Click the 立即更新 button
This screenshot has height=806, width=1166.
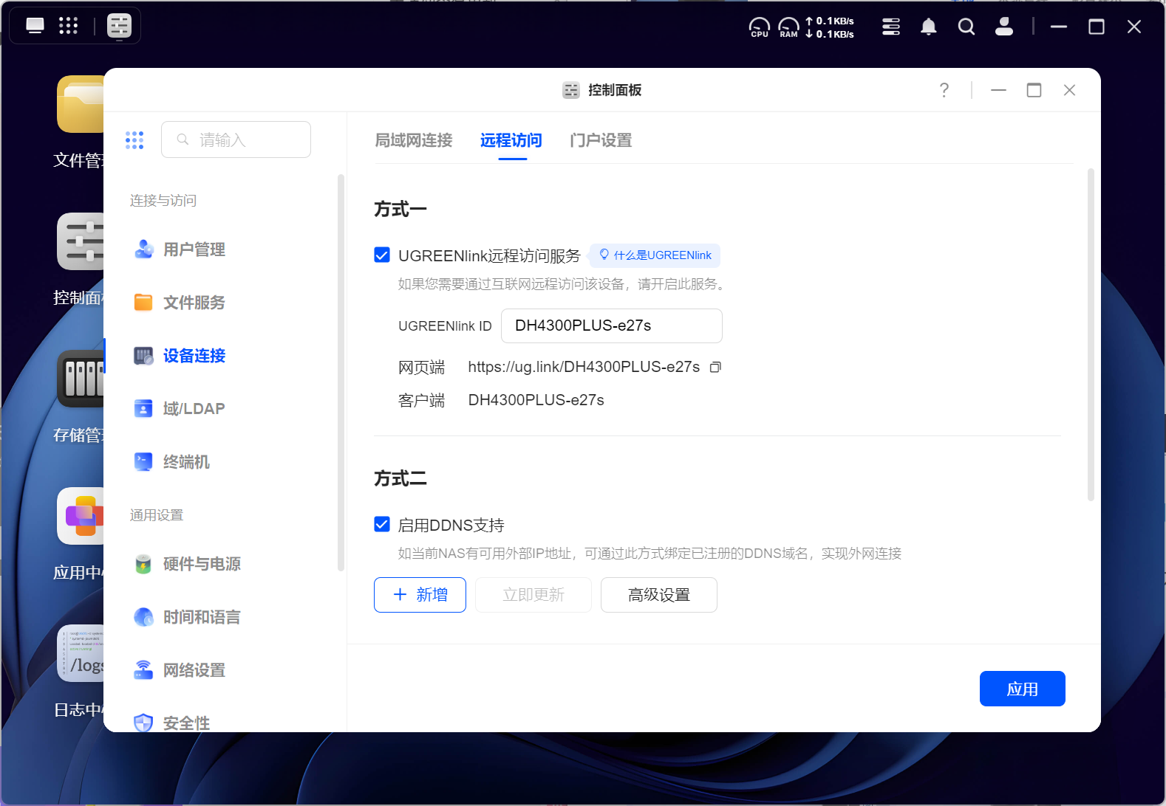[x=533, y=595]
